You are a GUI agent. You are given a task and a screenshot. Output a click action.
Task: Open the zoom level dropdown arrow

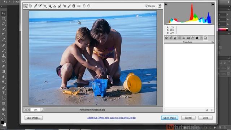tap(42, 110)
